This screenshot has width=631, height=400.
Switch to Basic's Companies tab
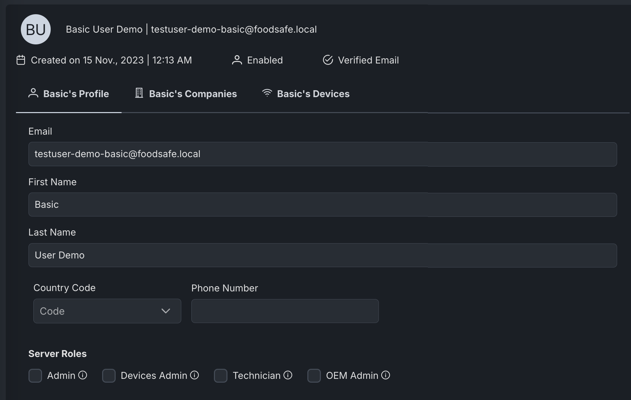point(192,93)
